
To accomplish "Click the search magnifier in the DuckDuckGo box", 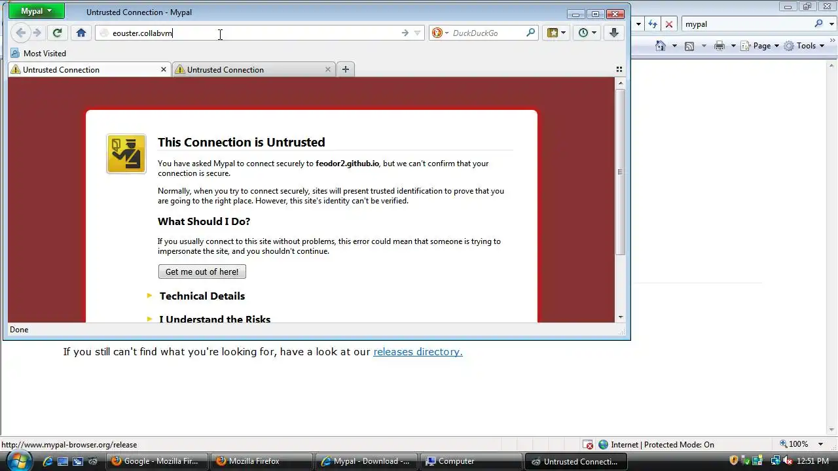I will point(530,33).
